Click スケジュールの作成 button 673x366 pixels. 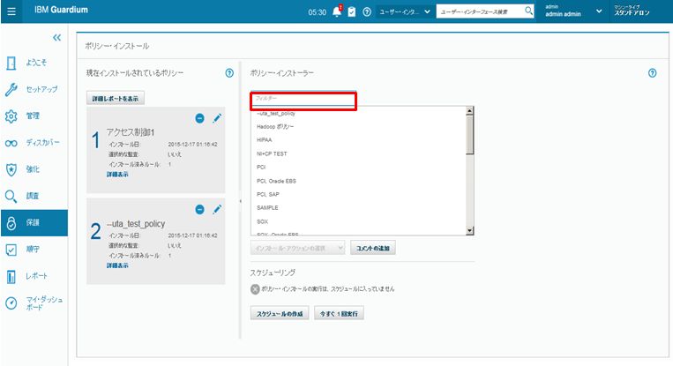click(x=280, y=313)
